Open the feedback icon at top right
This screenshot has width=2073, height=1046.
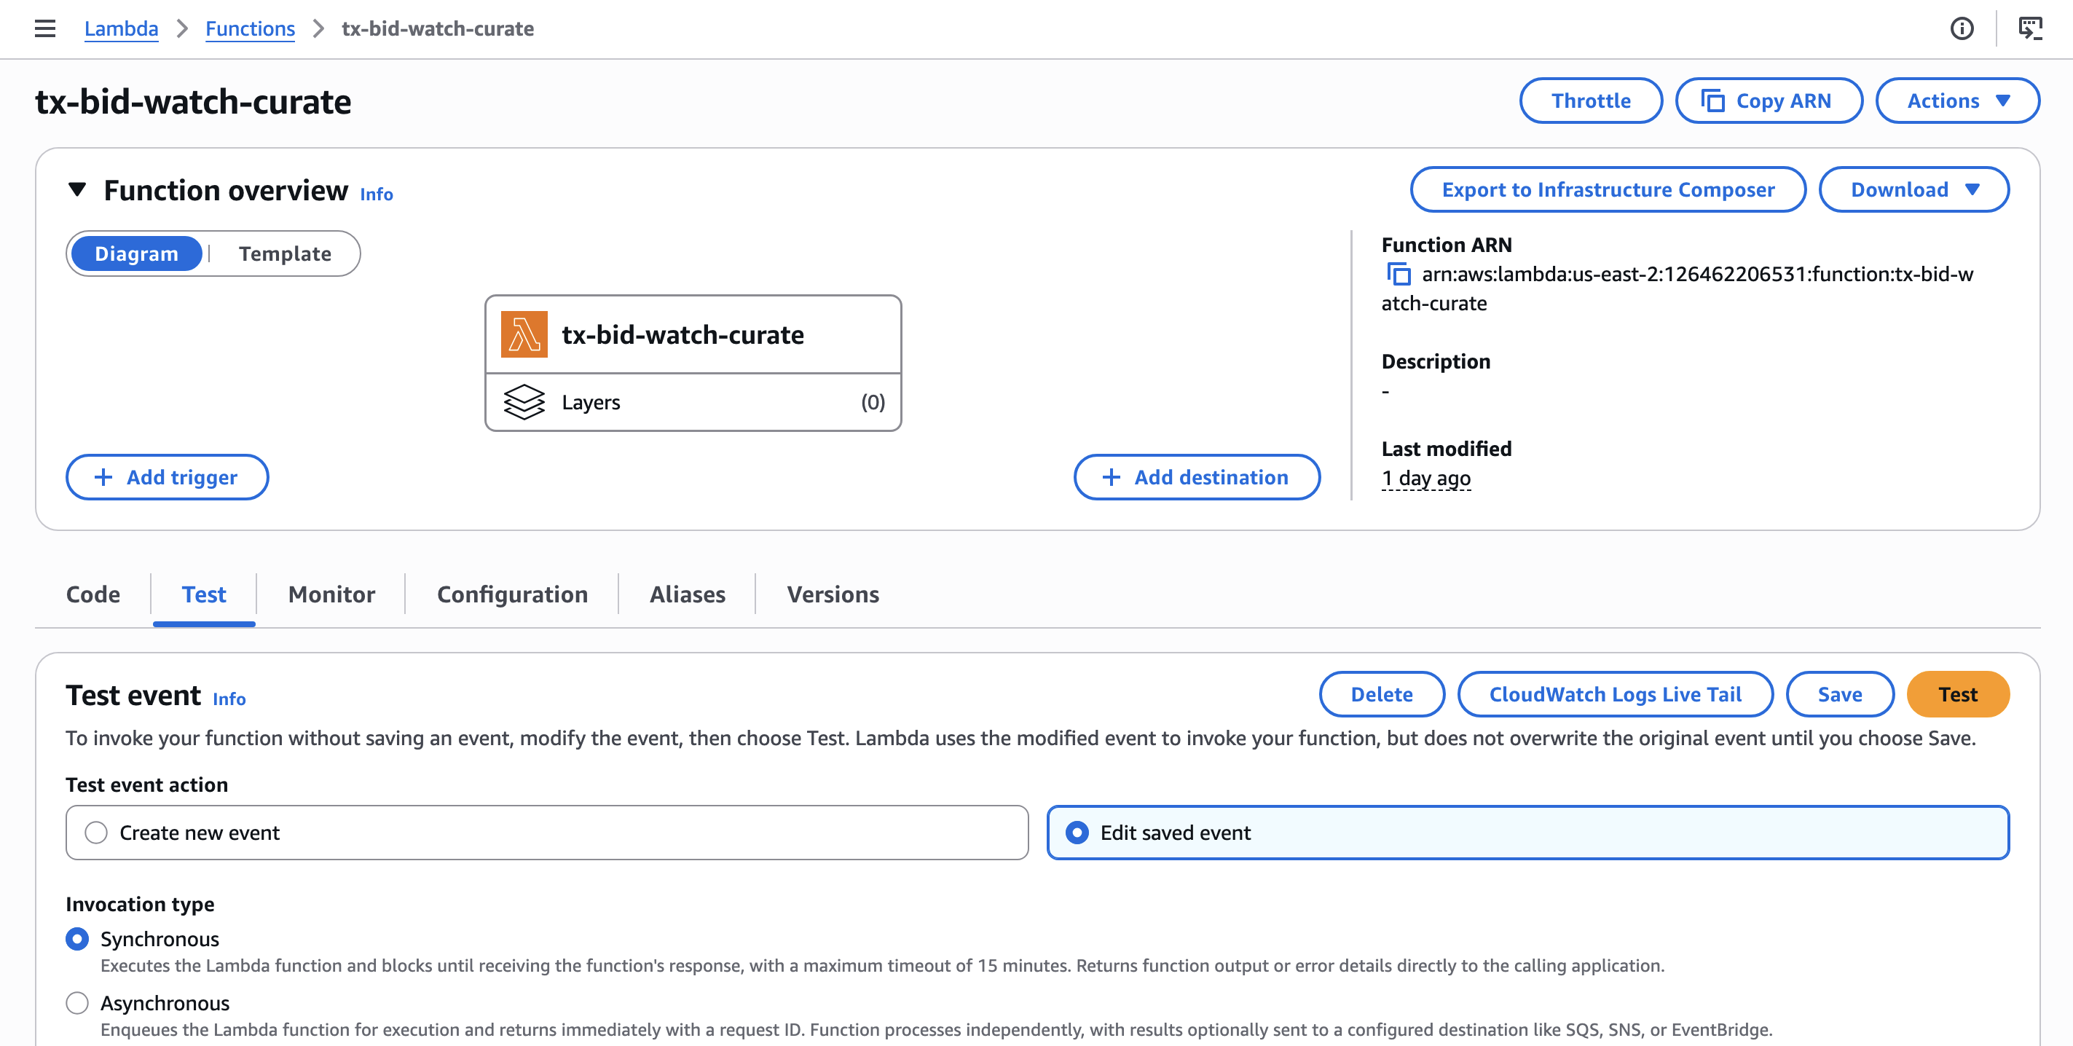point(2031,28)
